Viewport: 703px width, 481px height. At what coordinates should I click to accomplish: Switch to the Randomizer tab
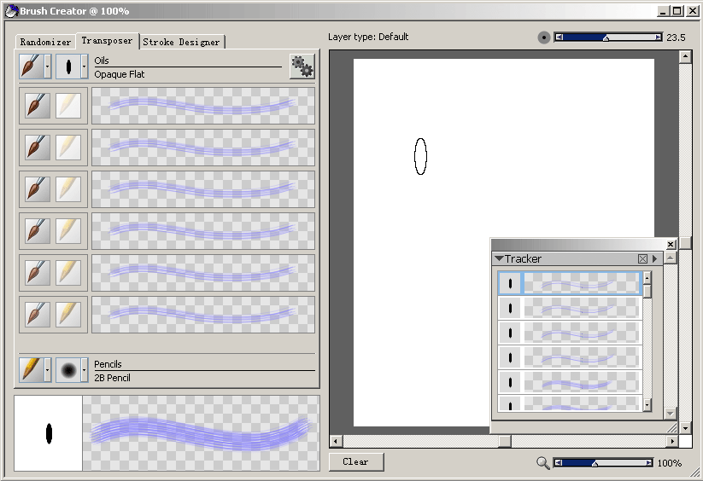pyautogui.click(x=45, y=42)
